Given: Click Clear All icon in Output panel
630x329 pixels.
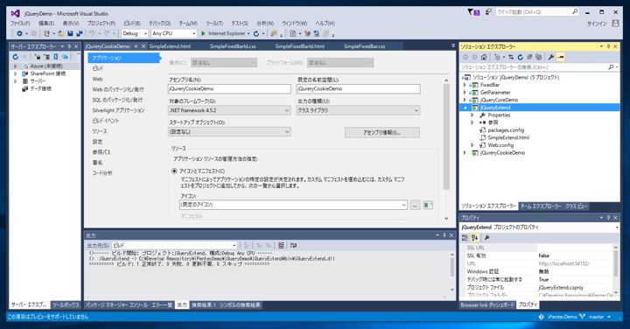Looking at the screenshot, I should [x=281, y=245].
